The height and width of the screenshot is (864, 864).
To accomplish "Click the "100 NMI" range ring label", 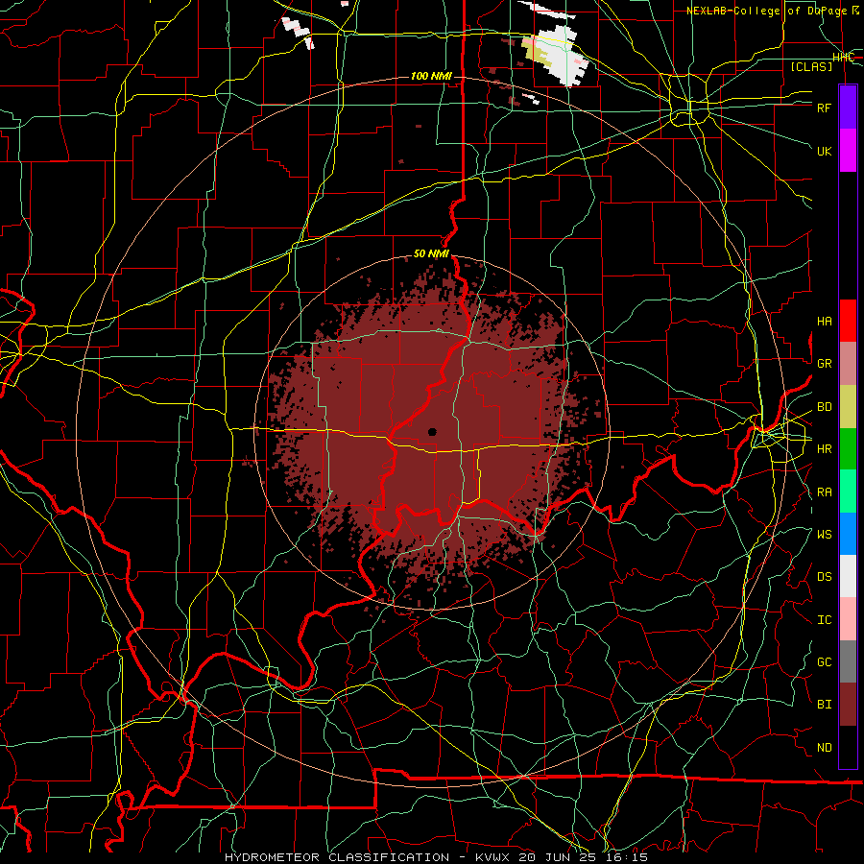I will pos(431,76).
